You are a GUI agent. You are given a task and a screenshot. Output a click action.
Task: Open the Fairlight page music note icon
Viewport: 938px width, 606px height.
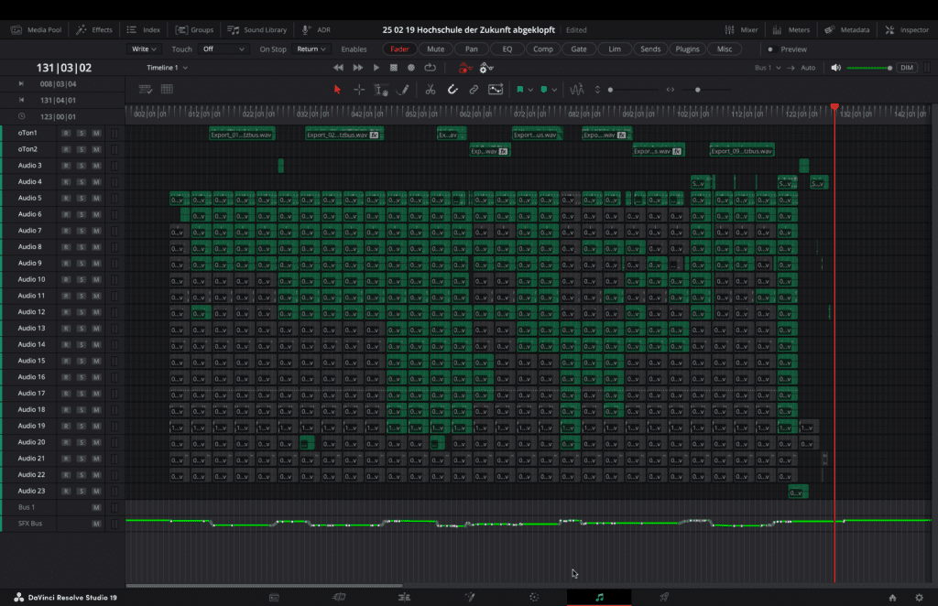click(x=599, y=597)
